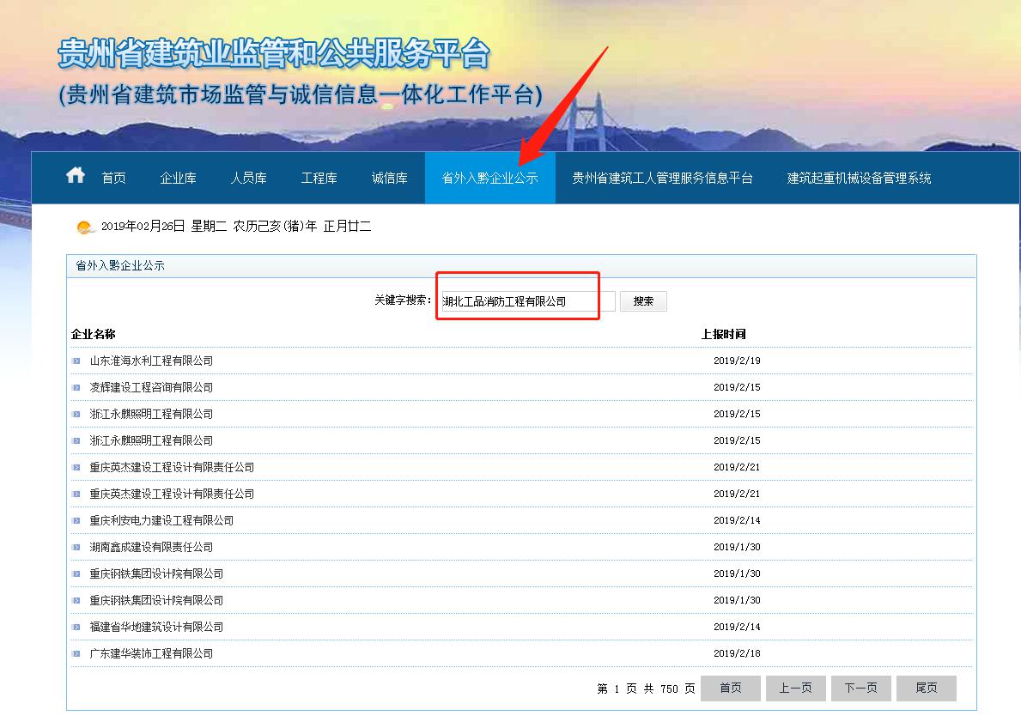
Task: Click the bullet icon beside 凌辉建设工程咨询有限公司
Action: (x=76, y=387)
